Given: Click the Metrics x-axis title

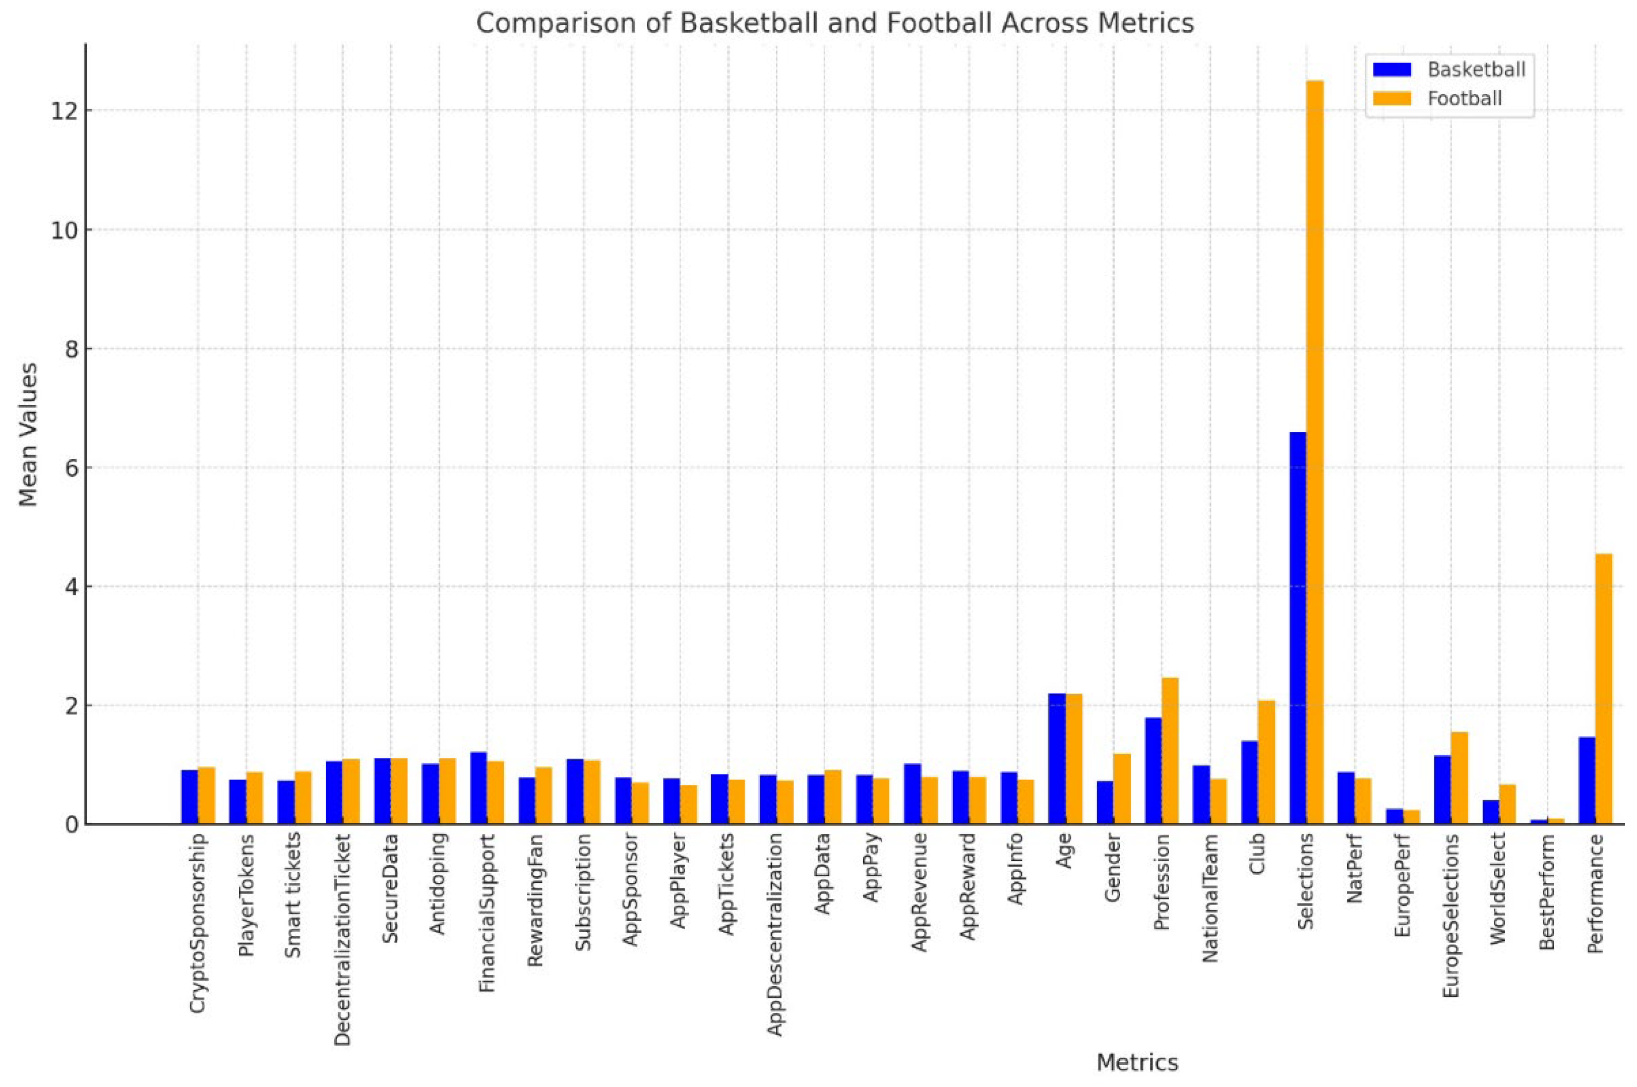Looking at the screenshot, I should (1136, 1062).
